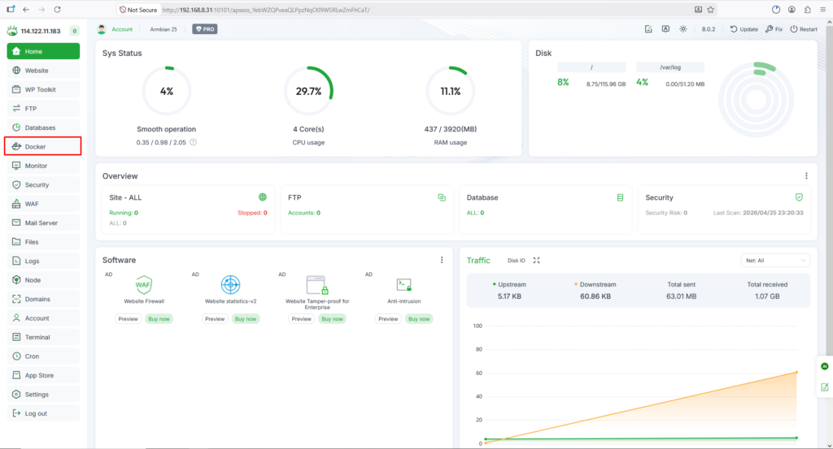Click the CPU usage circular gauge
This screenshot has height=449, width=833.
point(308,91)
